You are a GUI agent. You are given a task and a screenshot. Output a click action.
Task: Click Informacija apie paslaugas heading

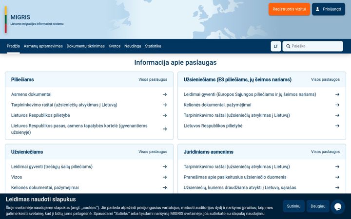point(175,63)
